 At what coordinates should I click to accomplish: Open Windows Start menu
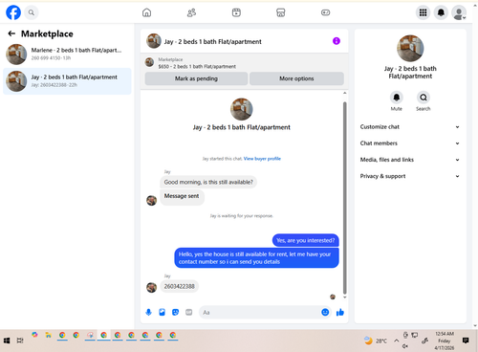click(x=7, y=341)
